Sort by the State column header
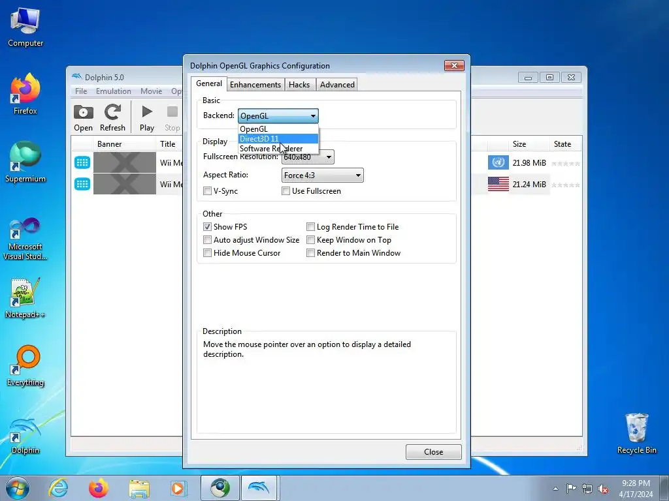The height and width of the screenshot is (501, 669). point(566,144)
